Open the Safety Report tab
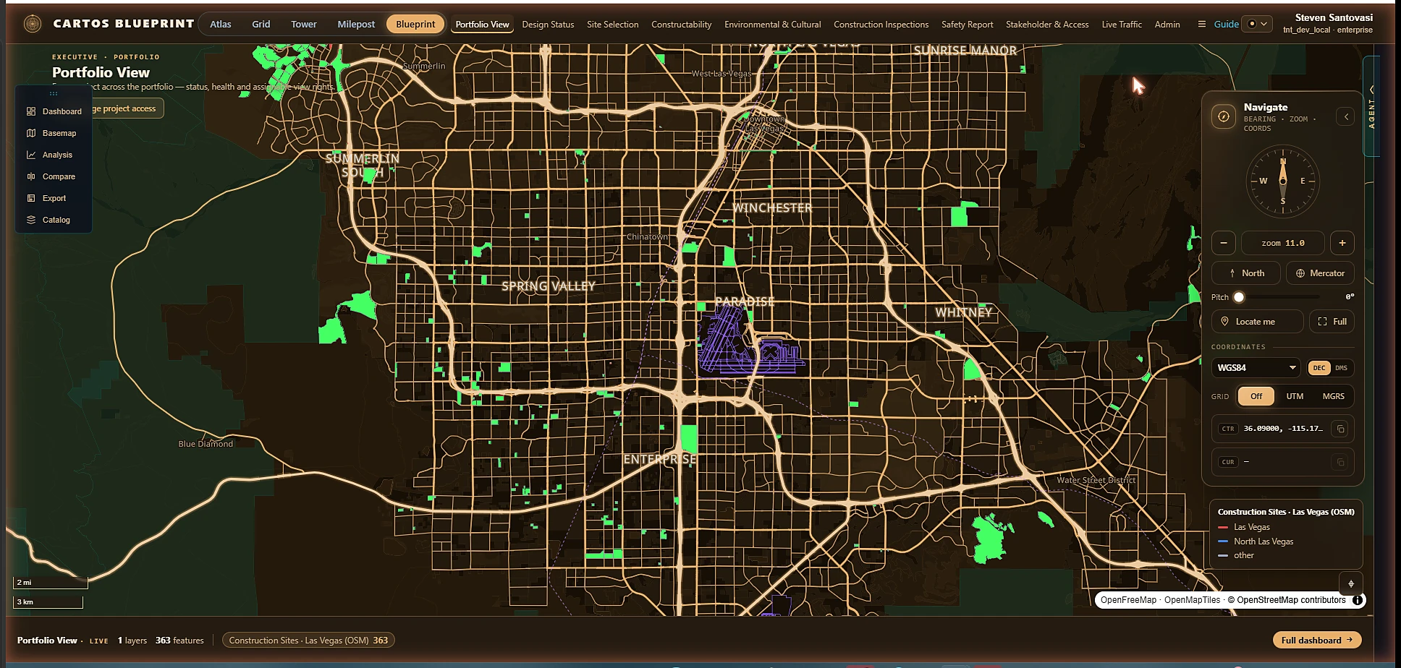 (967, 24)
